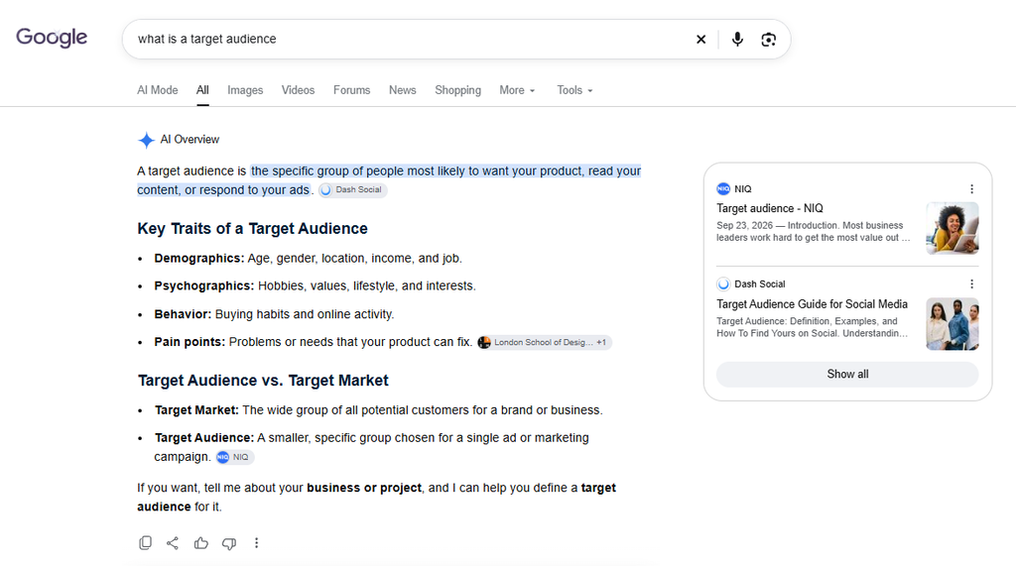This screenshot has height=566, width=1016.
Task: Click the NIQ result thumbnail image
Action: (x=952, y=228)
